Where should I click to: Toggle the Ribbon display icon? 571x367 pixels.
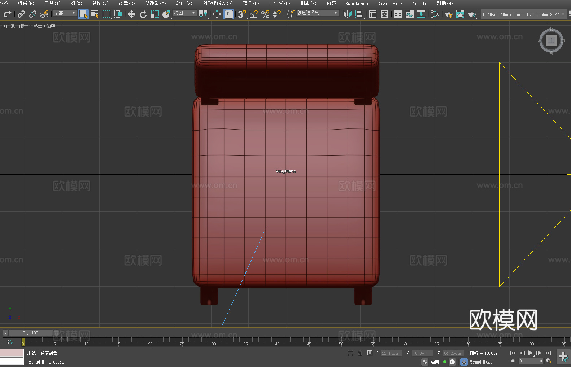(398, 14)
